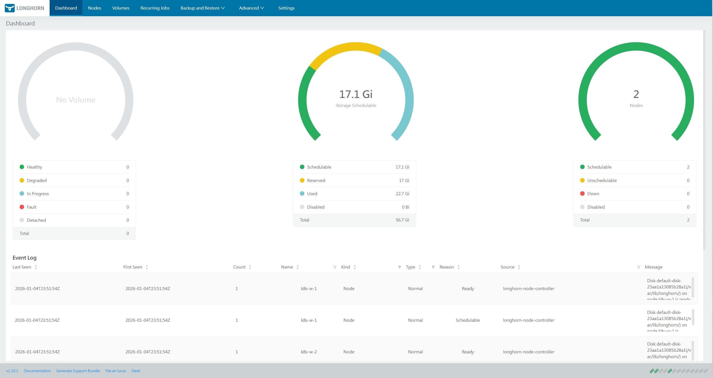Open the Kind column filter funnel
The image size is (713, 378).
coord(335,267)
